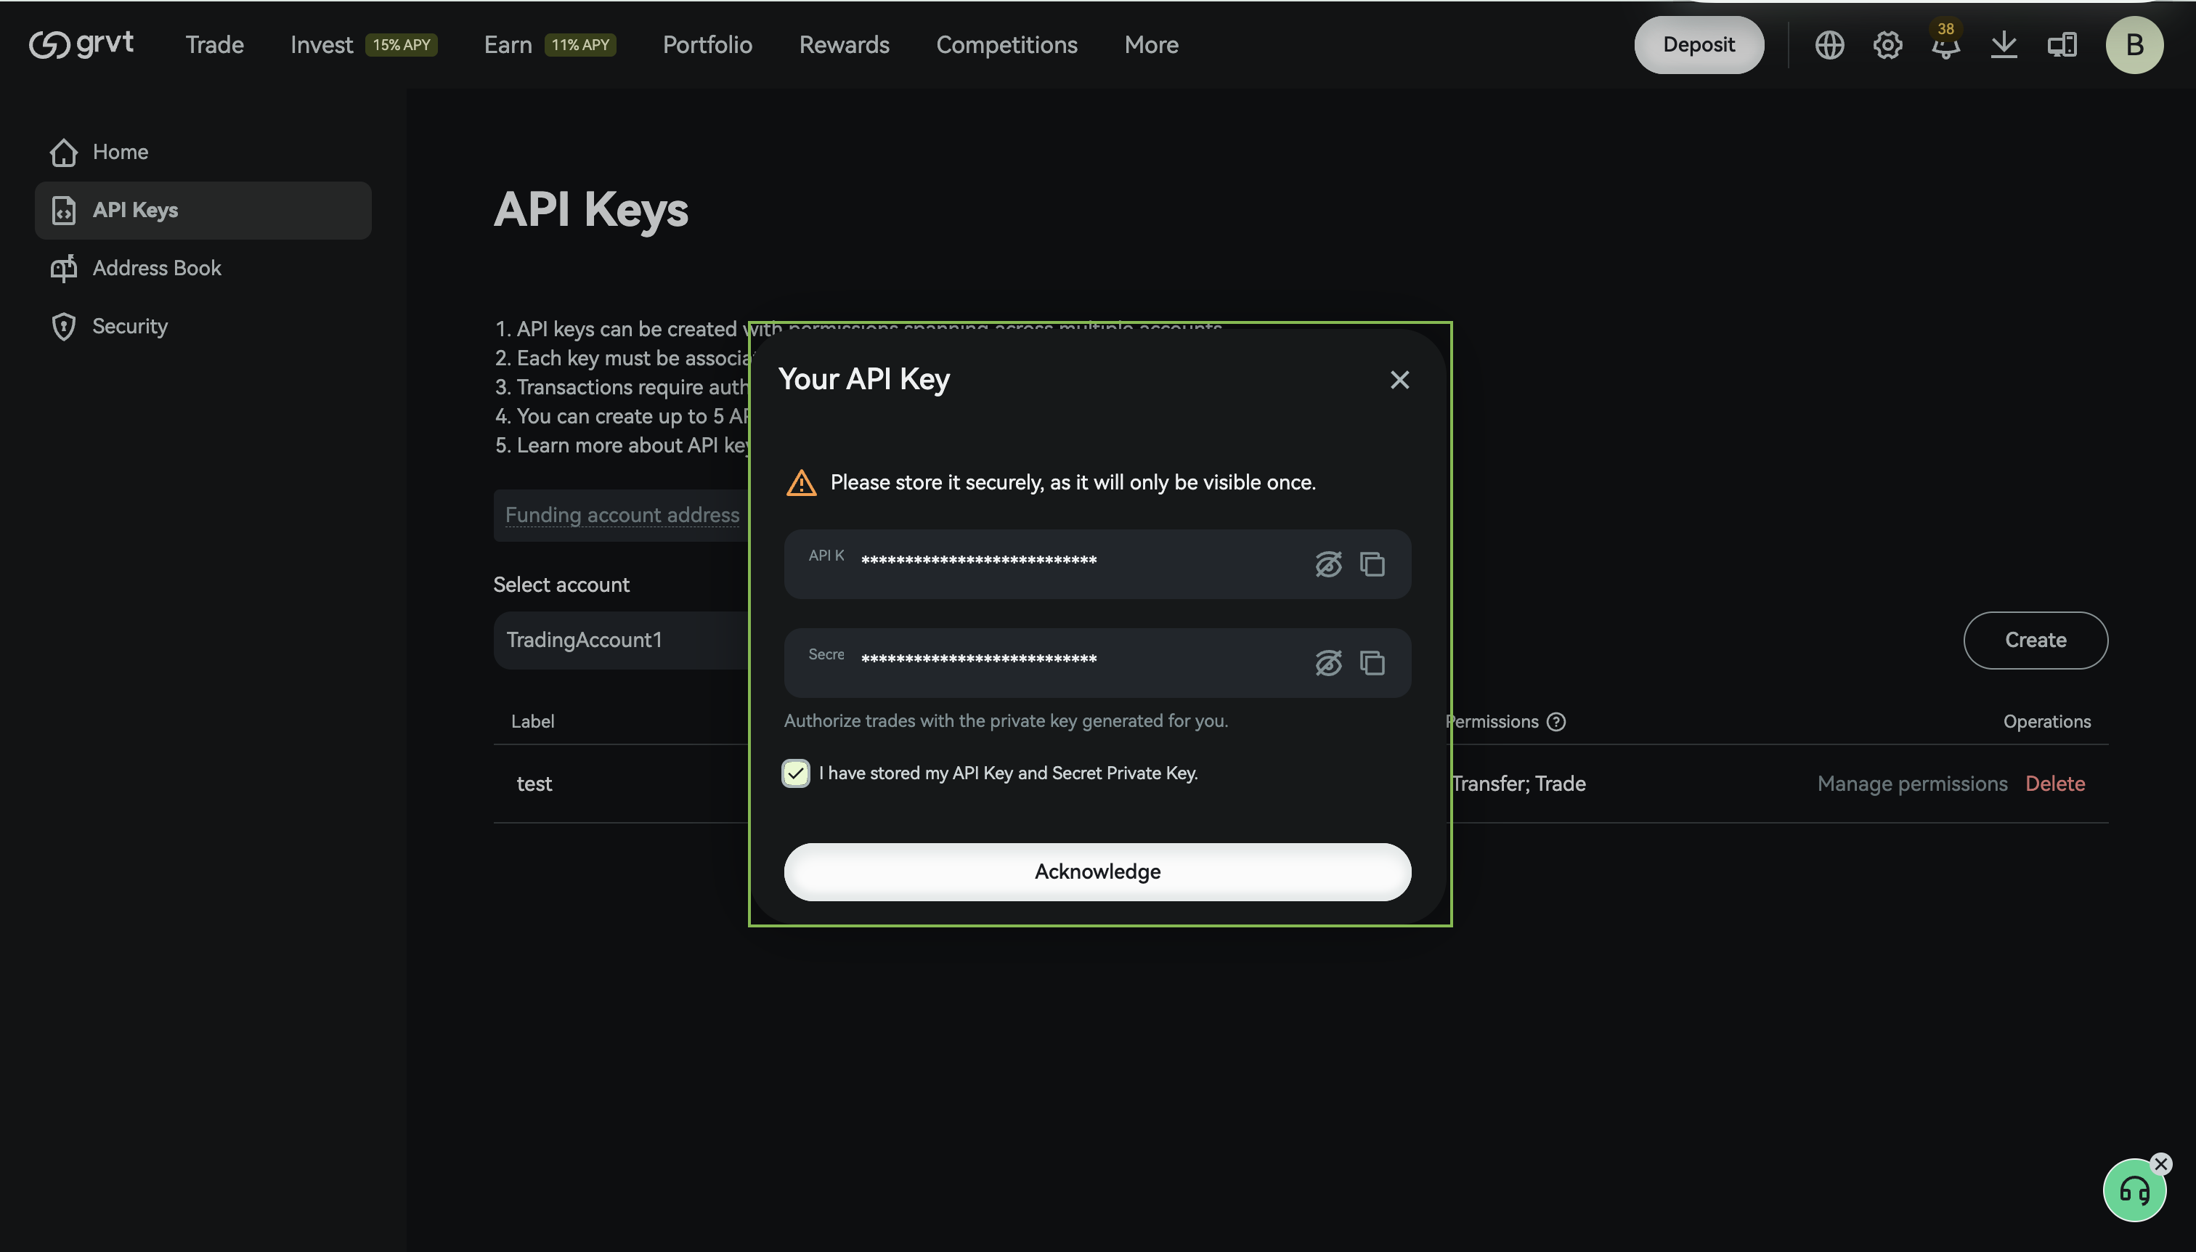Click the warning triangle icon
This screenshot has height=1252, width=2196.
pos(800,483)
